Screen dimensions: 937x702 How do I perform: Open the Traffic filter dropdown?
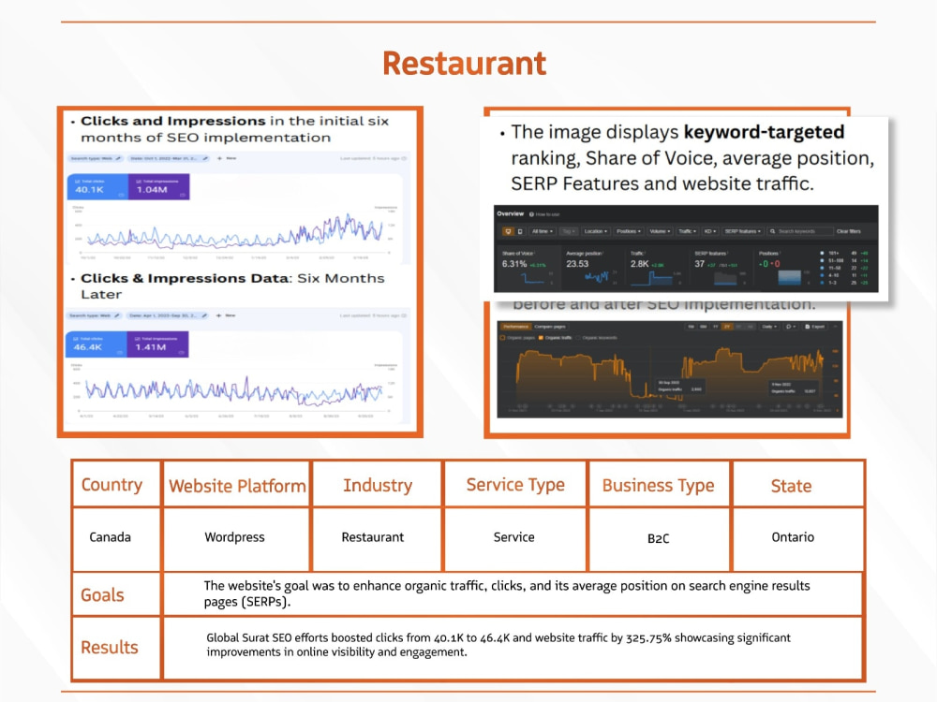[x=687, y=231]
